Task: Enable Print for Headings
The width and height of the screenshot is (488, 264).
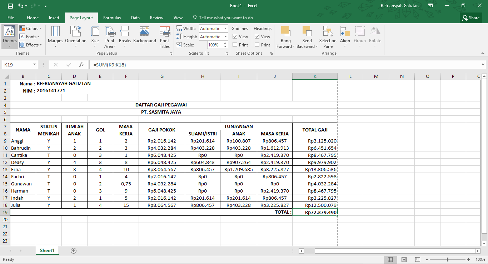Action: click(x=257, y=45)
